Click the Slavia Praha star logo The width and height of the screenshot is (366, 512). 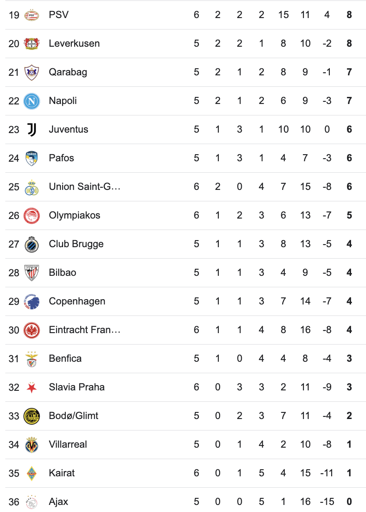(x=31, y=387)
